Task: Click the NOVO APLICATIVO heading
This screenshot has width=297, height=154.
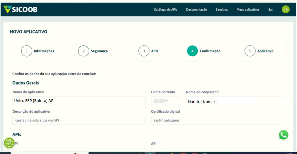Action: 29,32
